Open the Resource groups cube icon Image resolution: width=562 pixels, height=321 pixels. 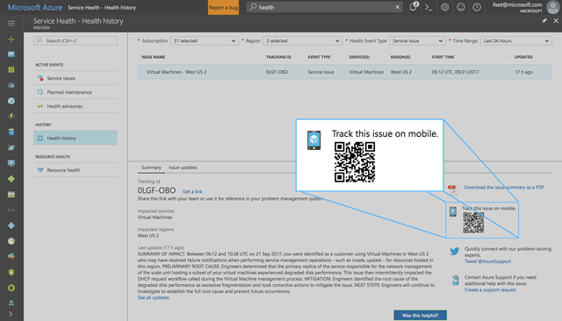[x=11, y=85]
